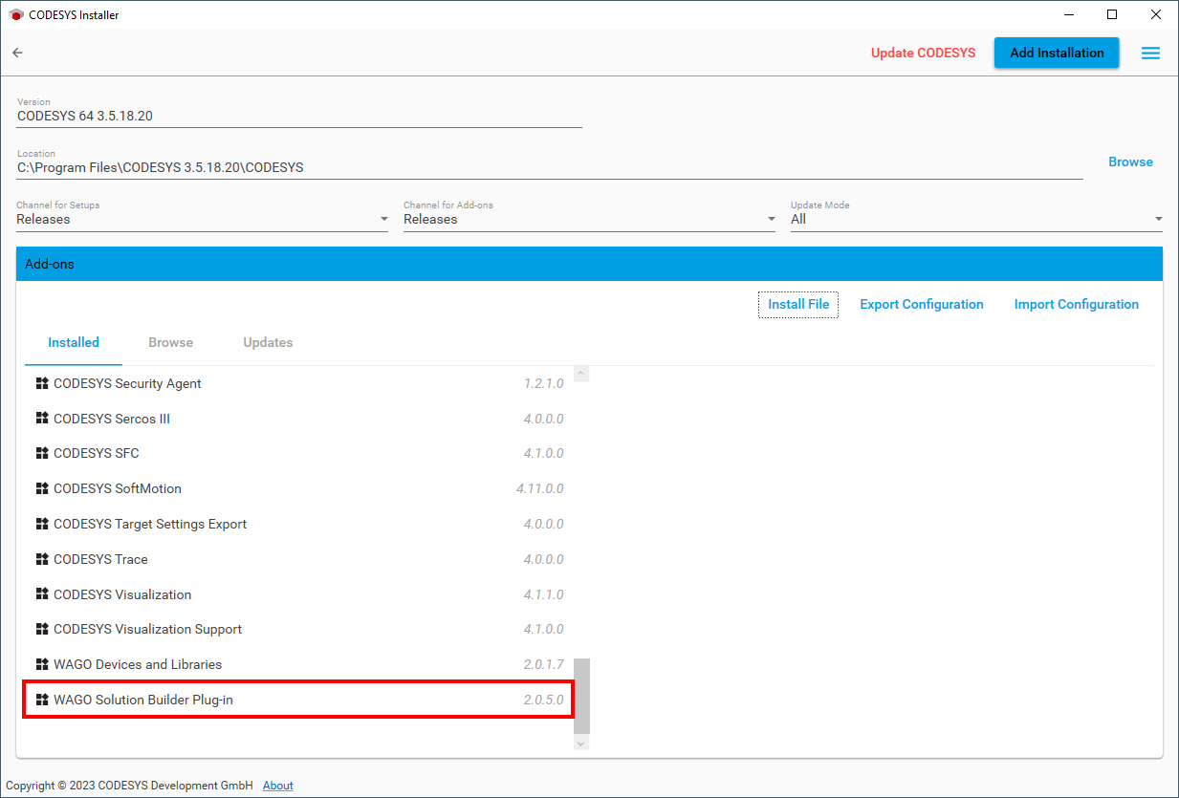
Task: Click the Add-ons section header
Action: tap(589, 264)
